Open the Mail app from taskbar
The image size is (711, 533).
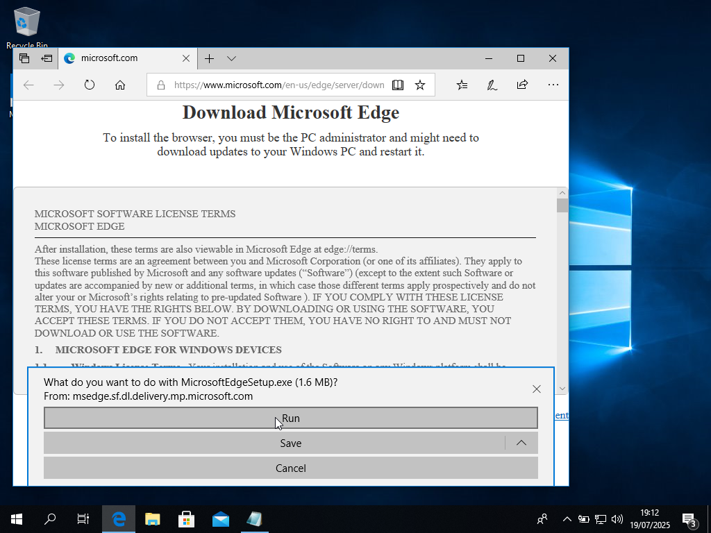221,518
